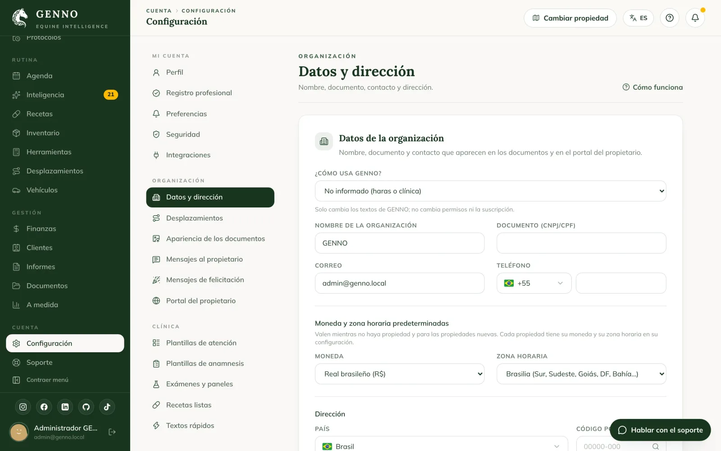Viewport: 721px width, 451px height.
Task: Open Desplazamientos in the Rutina sidebar
Action: tap(65, 171)
